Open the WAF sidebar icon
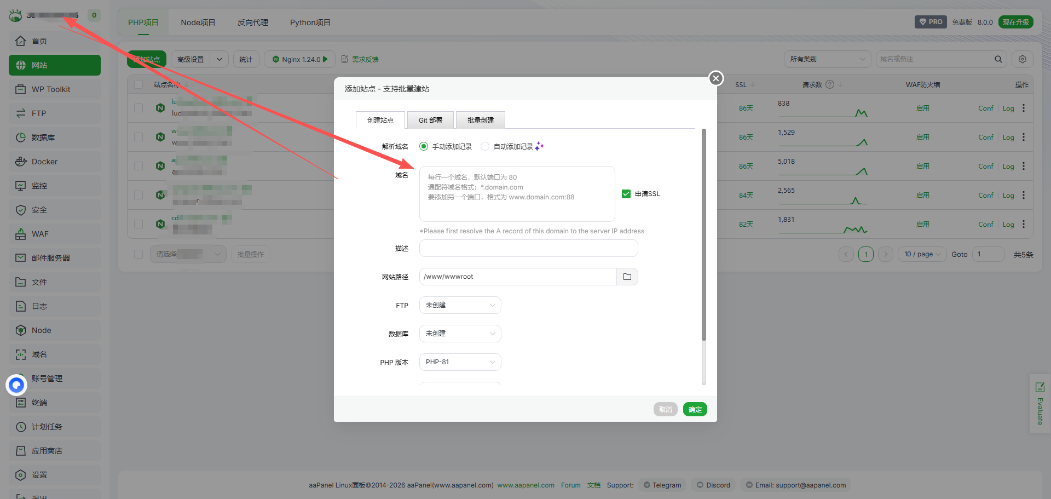The image size is (1051, 499). (x=21, y=234)
